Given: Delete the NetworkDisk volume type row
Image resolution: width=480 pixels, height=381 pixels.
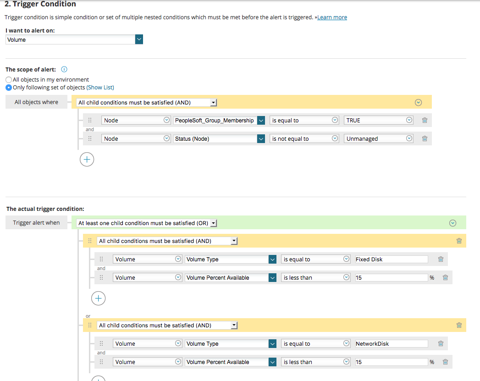Looking at the screenshot, I should (x=441, y=343).
